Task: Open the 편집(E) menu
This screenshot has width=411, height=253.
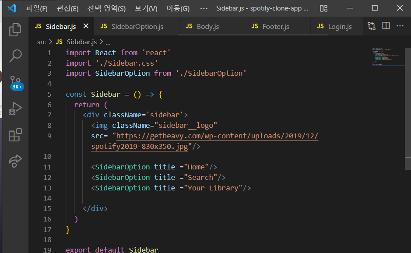Action: coord(68,8)
